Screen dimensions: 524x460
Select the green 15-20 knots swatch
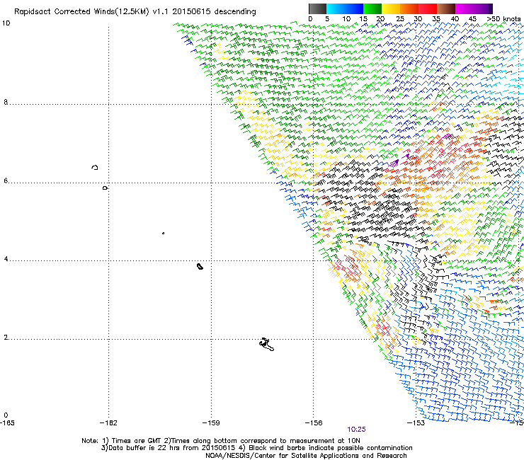(x=372, y=8)
